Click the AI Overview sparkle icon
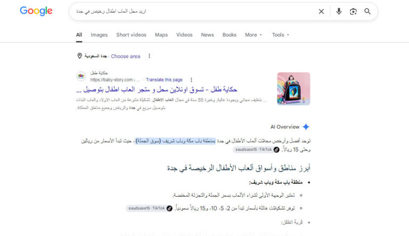Image resolution: width=409 pixels, height=236 pixels. [x=306, y=127]
